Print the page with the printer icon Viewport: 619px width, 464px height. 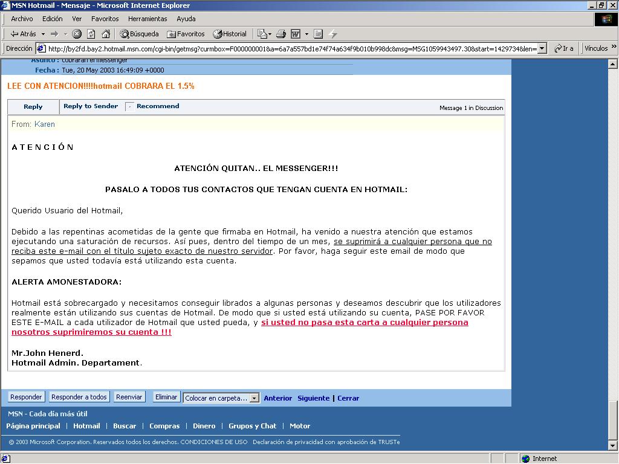[281, 34]
